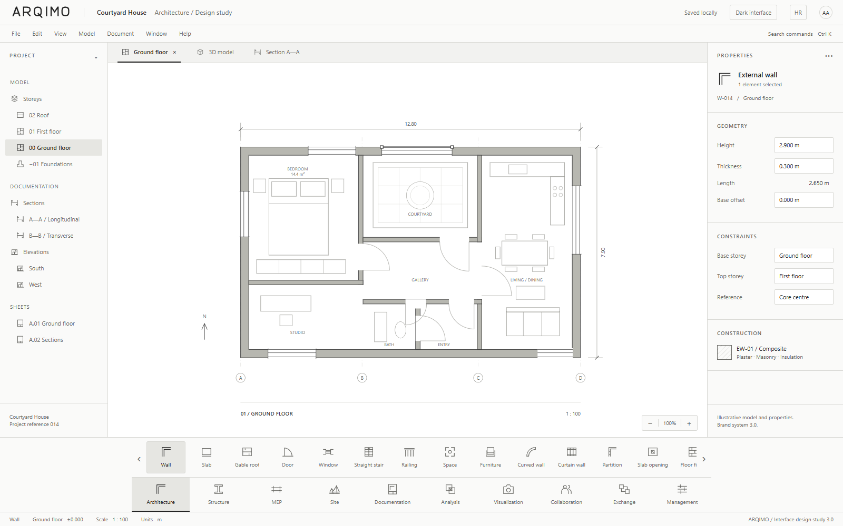The height and width of the screenshot is (526, 843).
Task: Pick the Door tool
Action: [288, 457]
